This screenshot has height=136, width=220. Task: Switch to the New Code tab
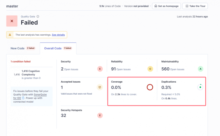tap(18, 48)
